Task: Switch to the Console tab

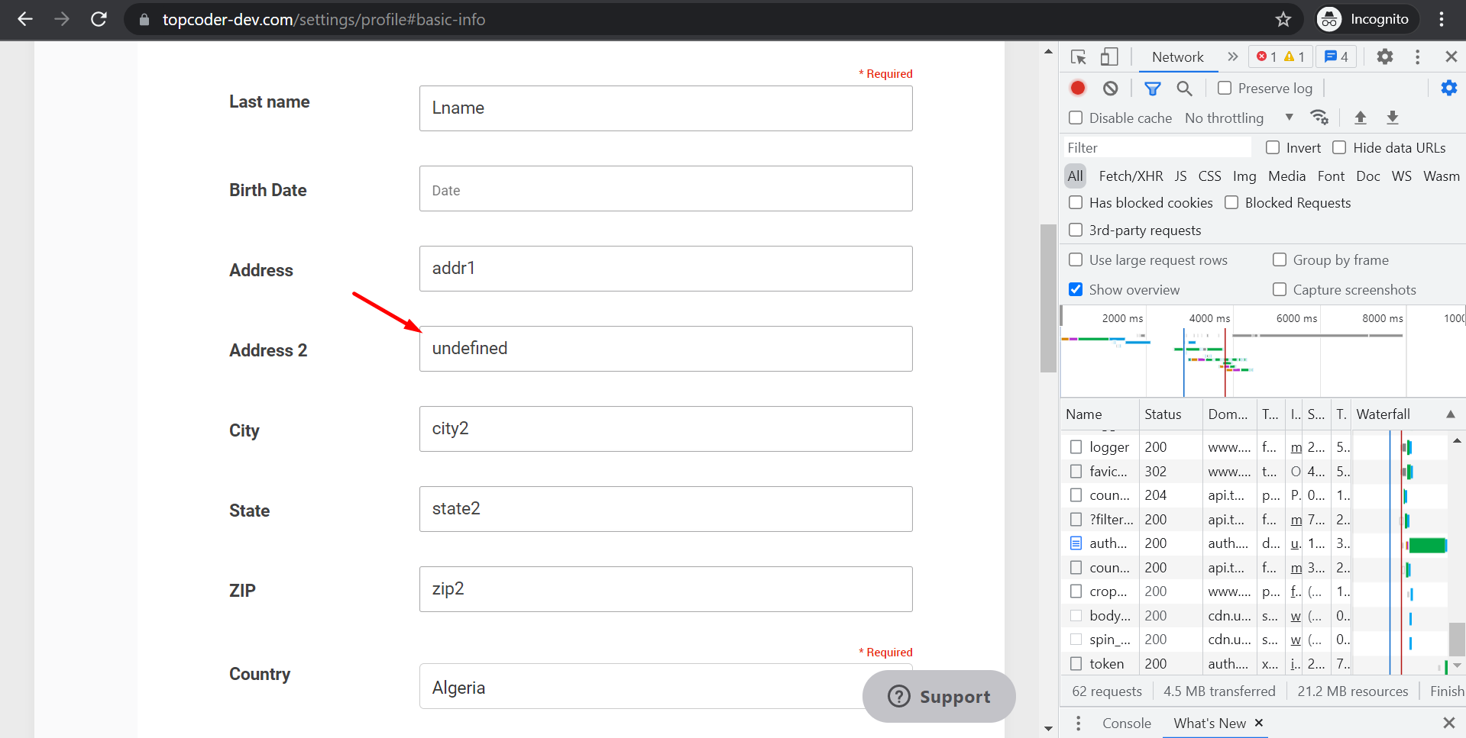Action: coord(1126,723)
